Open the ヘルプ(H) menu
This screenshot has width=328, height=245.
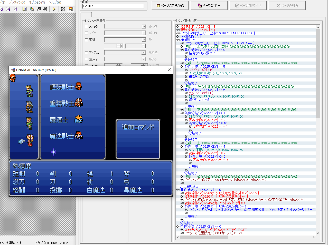pos(55,2)
